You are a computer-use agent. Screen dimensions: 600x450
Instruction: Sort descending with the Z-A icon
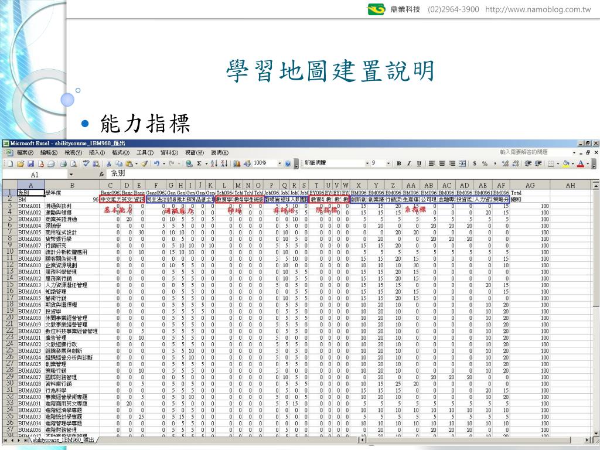(224, 164)
